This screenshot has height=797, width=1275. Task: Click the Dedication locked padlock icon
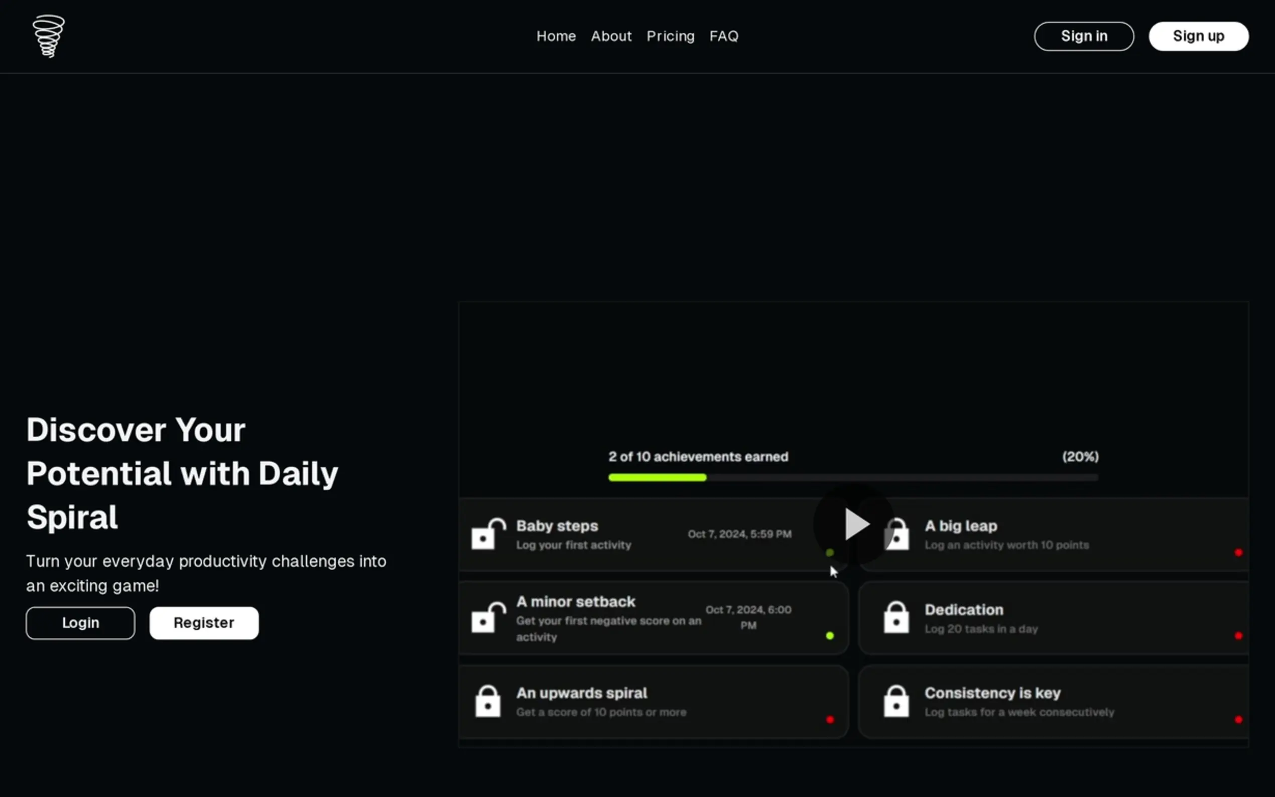[896, 617]
